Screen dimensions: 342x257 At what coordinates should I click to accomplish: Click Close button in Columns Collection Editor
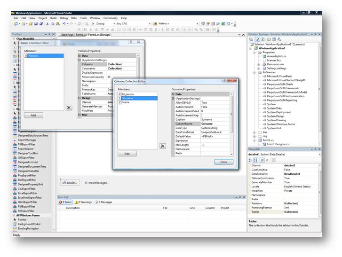point(224,162)
